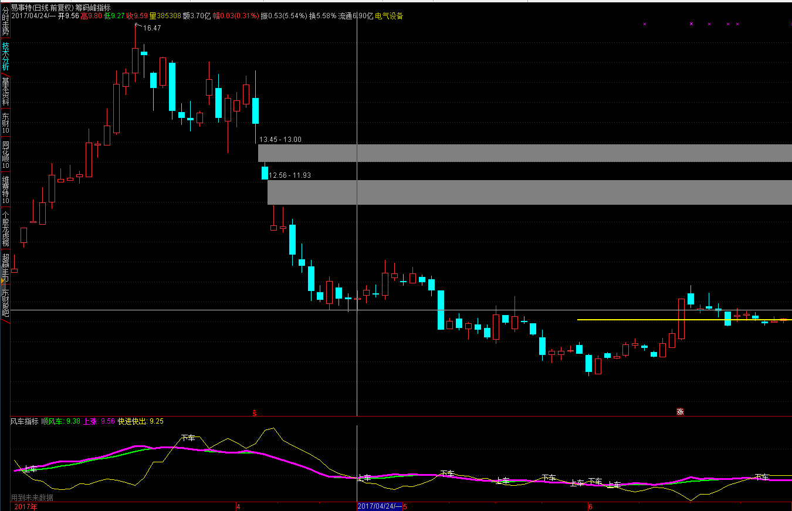This screenshot has height=511, width=792.
Task: Click the 风车指标 sub-chart title
Action: click(25, 421)
